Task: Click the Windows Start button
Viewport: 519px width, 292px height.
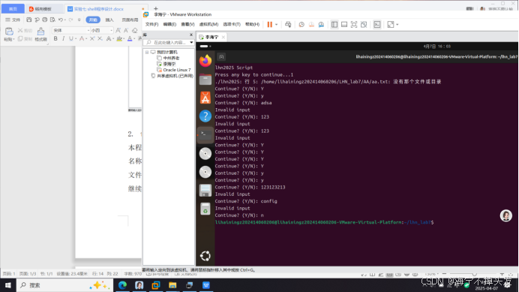Action: pos(8,285)
